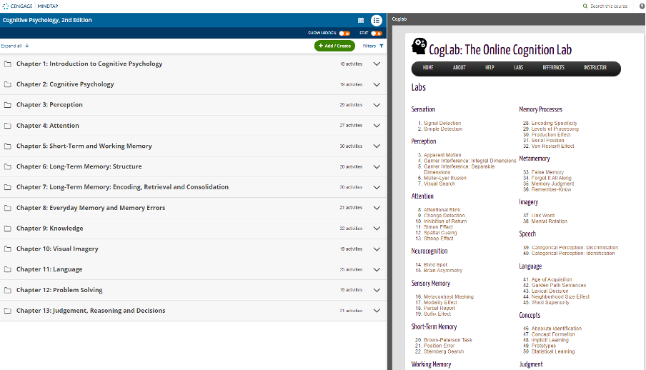Open the Signal Detection lab link
This screenshot has height=370, width=646.
pyautogui.click(x=442, y=123)
